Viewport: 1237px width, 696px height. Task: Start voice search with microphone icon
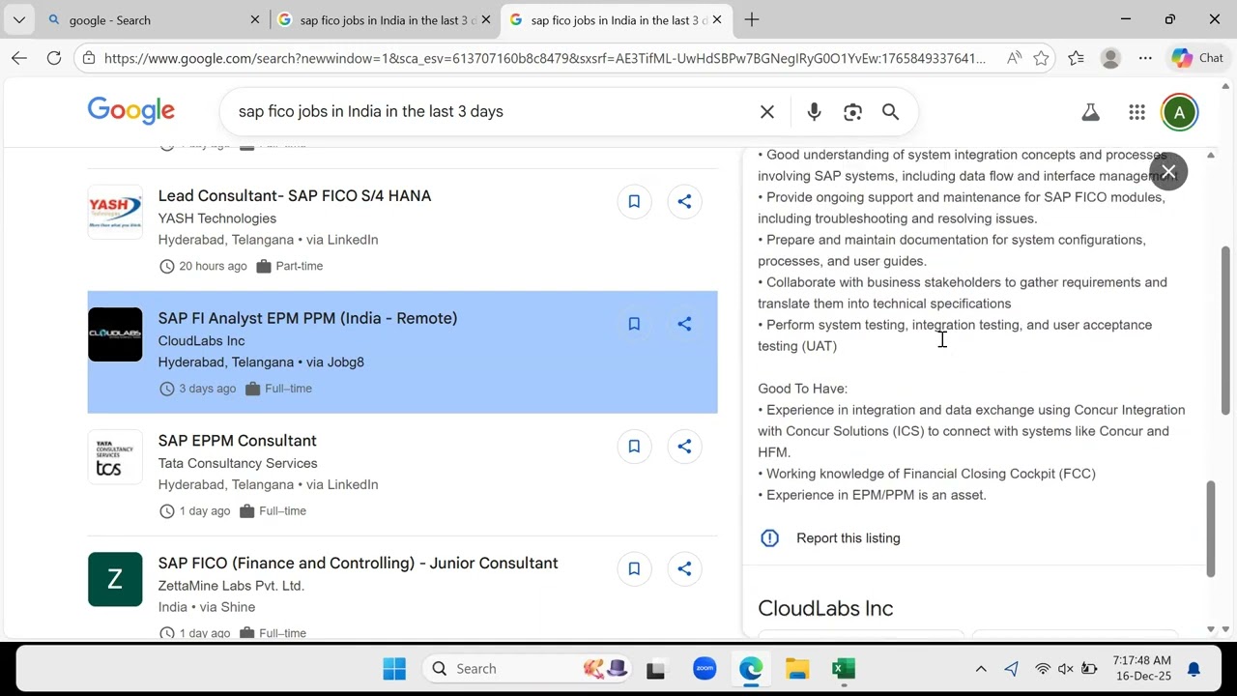pos(814,112)
